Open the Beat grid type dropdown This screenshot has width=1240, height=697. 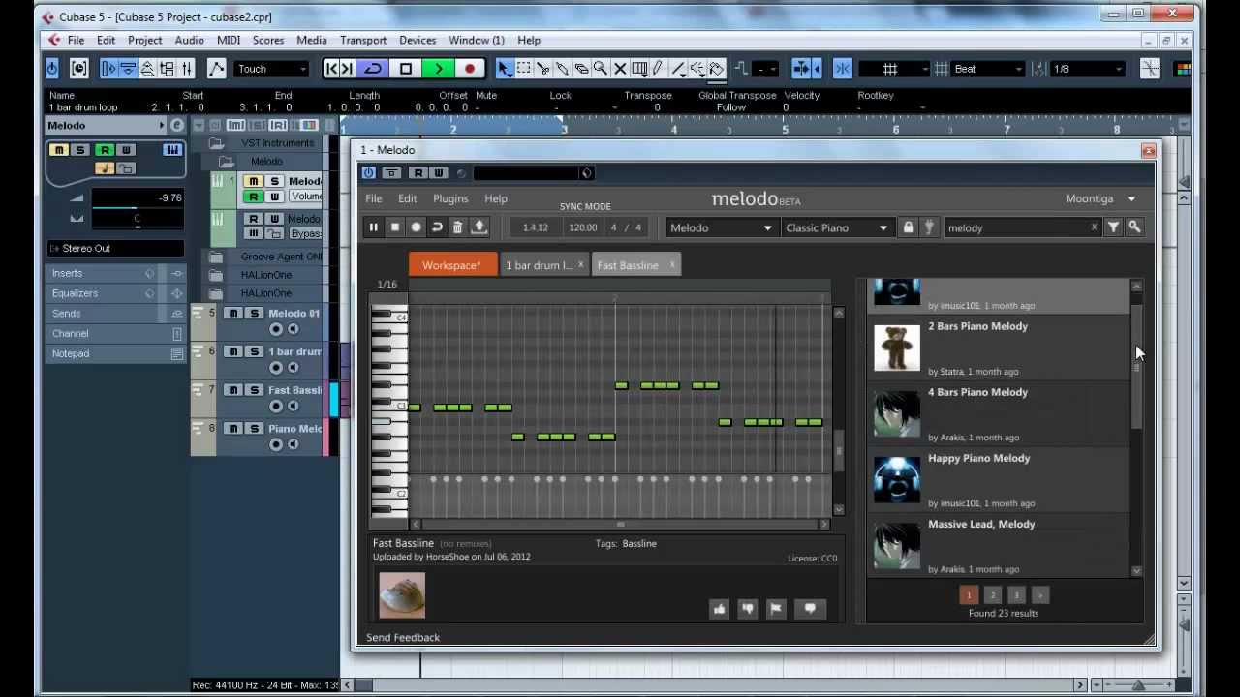[988, 69]
